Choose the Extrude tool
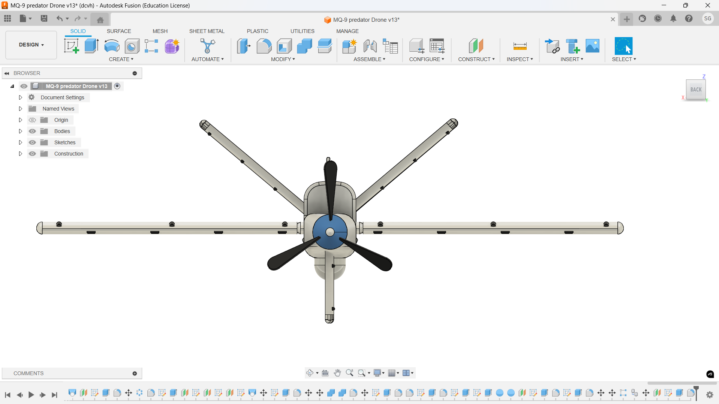Image resolution: width=719 pixels, height=404 pixels. point(91,46)
